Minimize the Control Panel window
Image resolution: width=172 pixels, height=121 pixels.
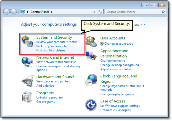[145, 5]
